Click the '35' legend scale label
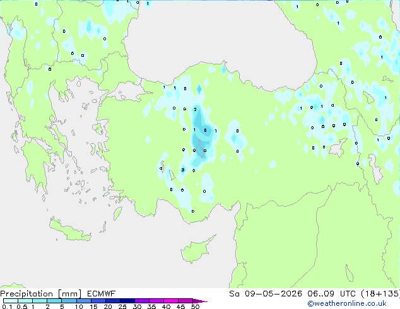 pyautogui.click(x=151, y=306)
